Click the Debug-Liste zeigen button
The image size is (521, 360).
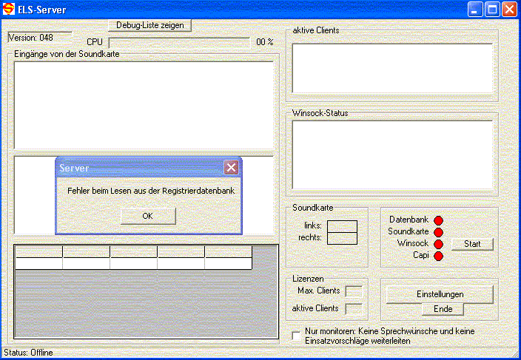pos(149,25)
